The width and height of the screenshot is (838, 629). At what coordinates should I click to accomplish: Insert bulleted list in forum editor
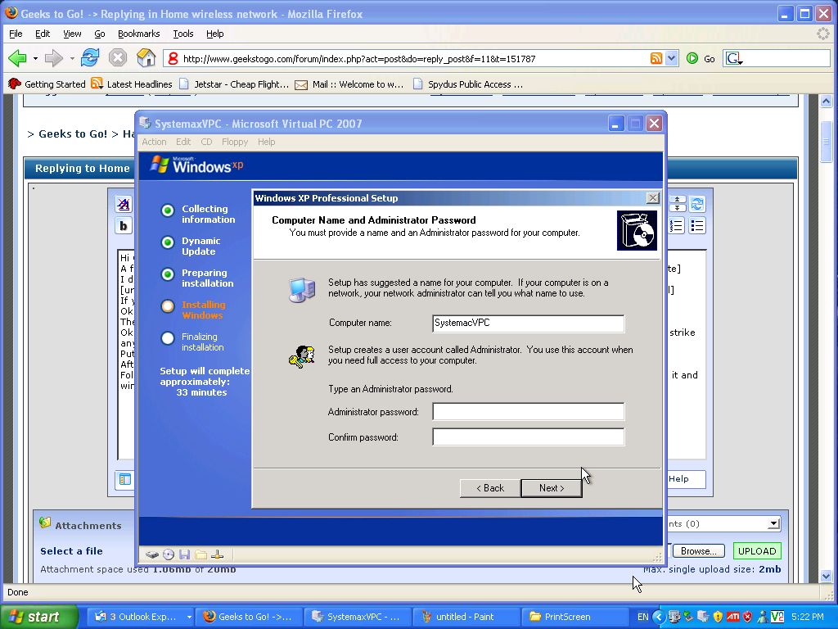point(697,226)
